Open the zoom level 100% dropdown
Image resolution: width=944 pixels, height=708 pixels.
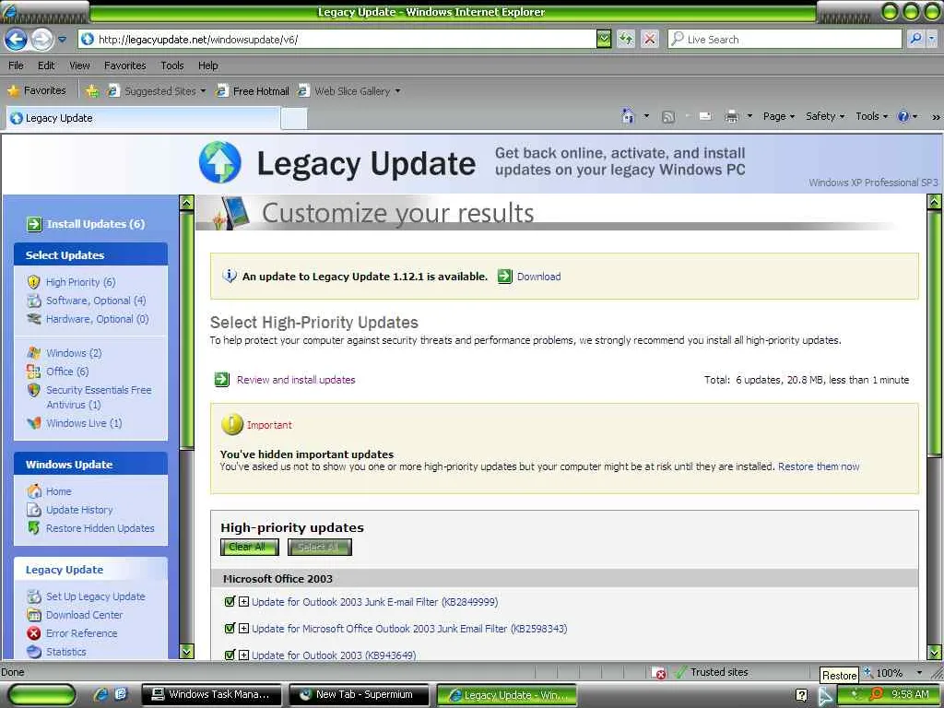click(x=919, y=672)
